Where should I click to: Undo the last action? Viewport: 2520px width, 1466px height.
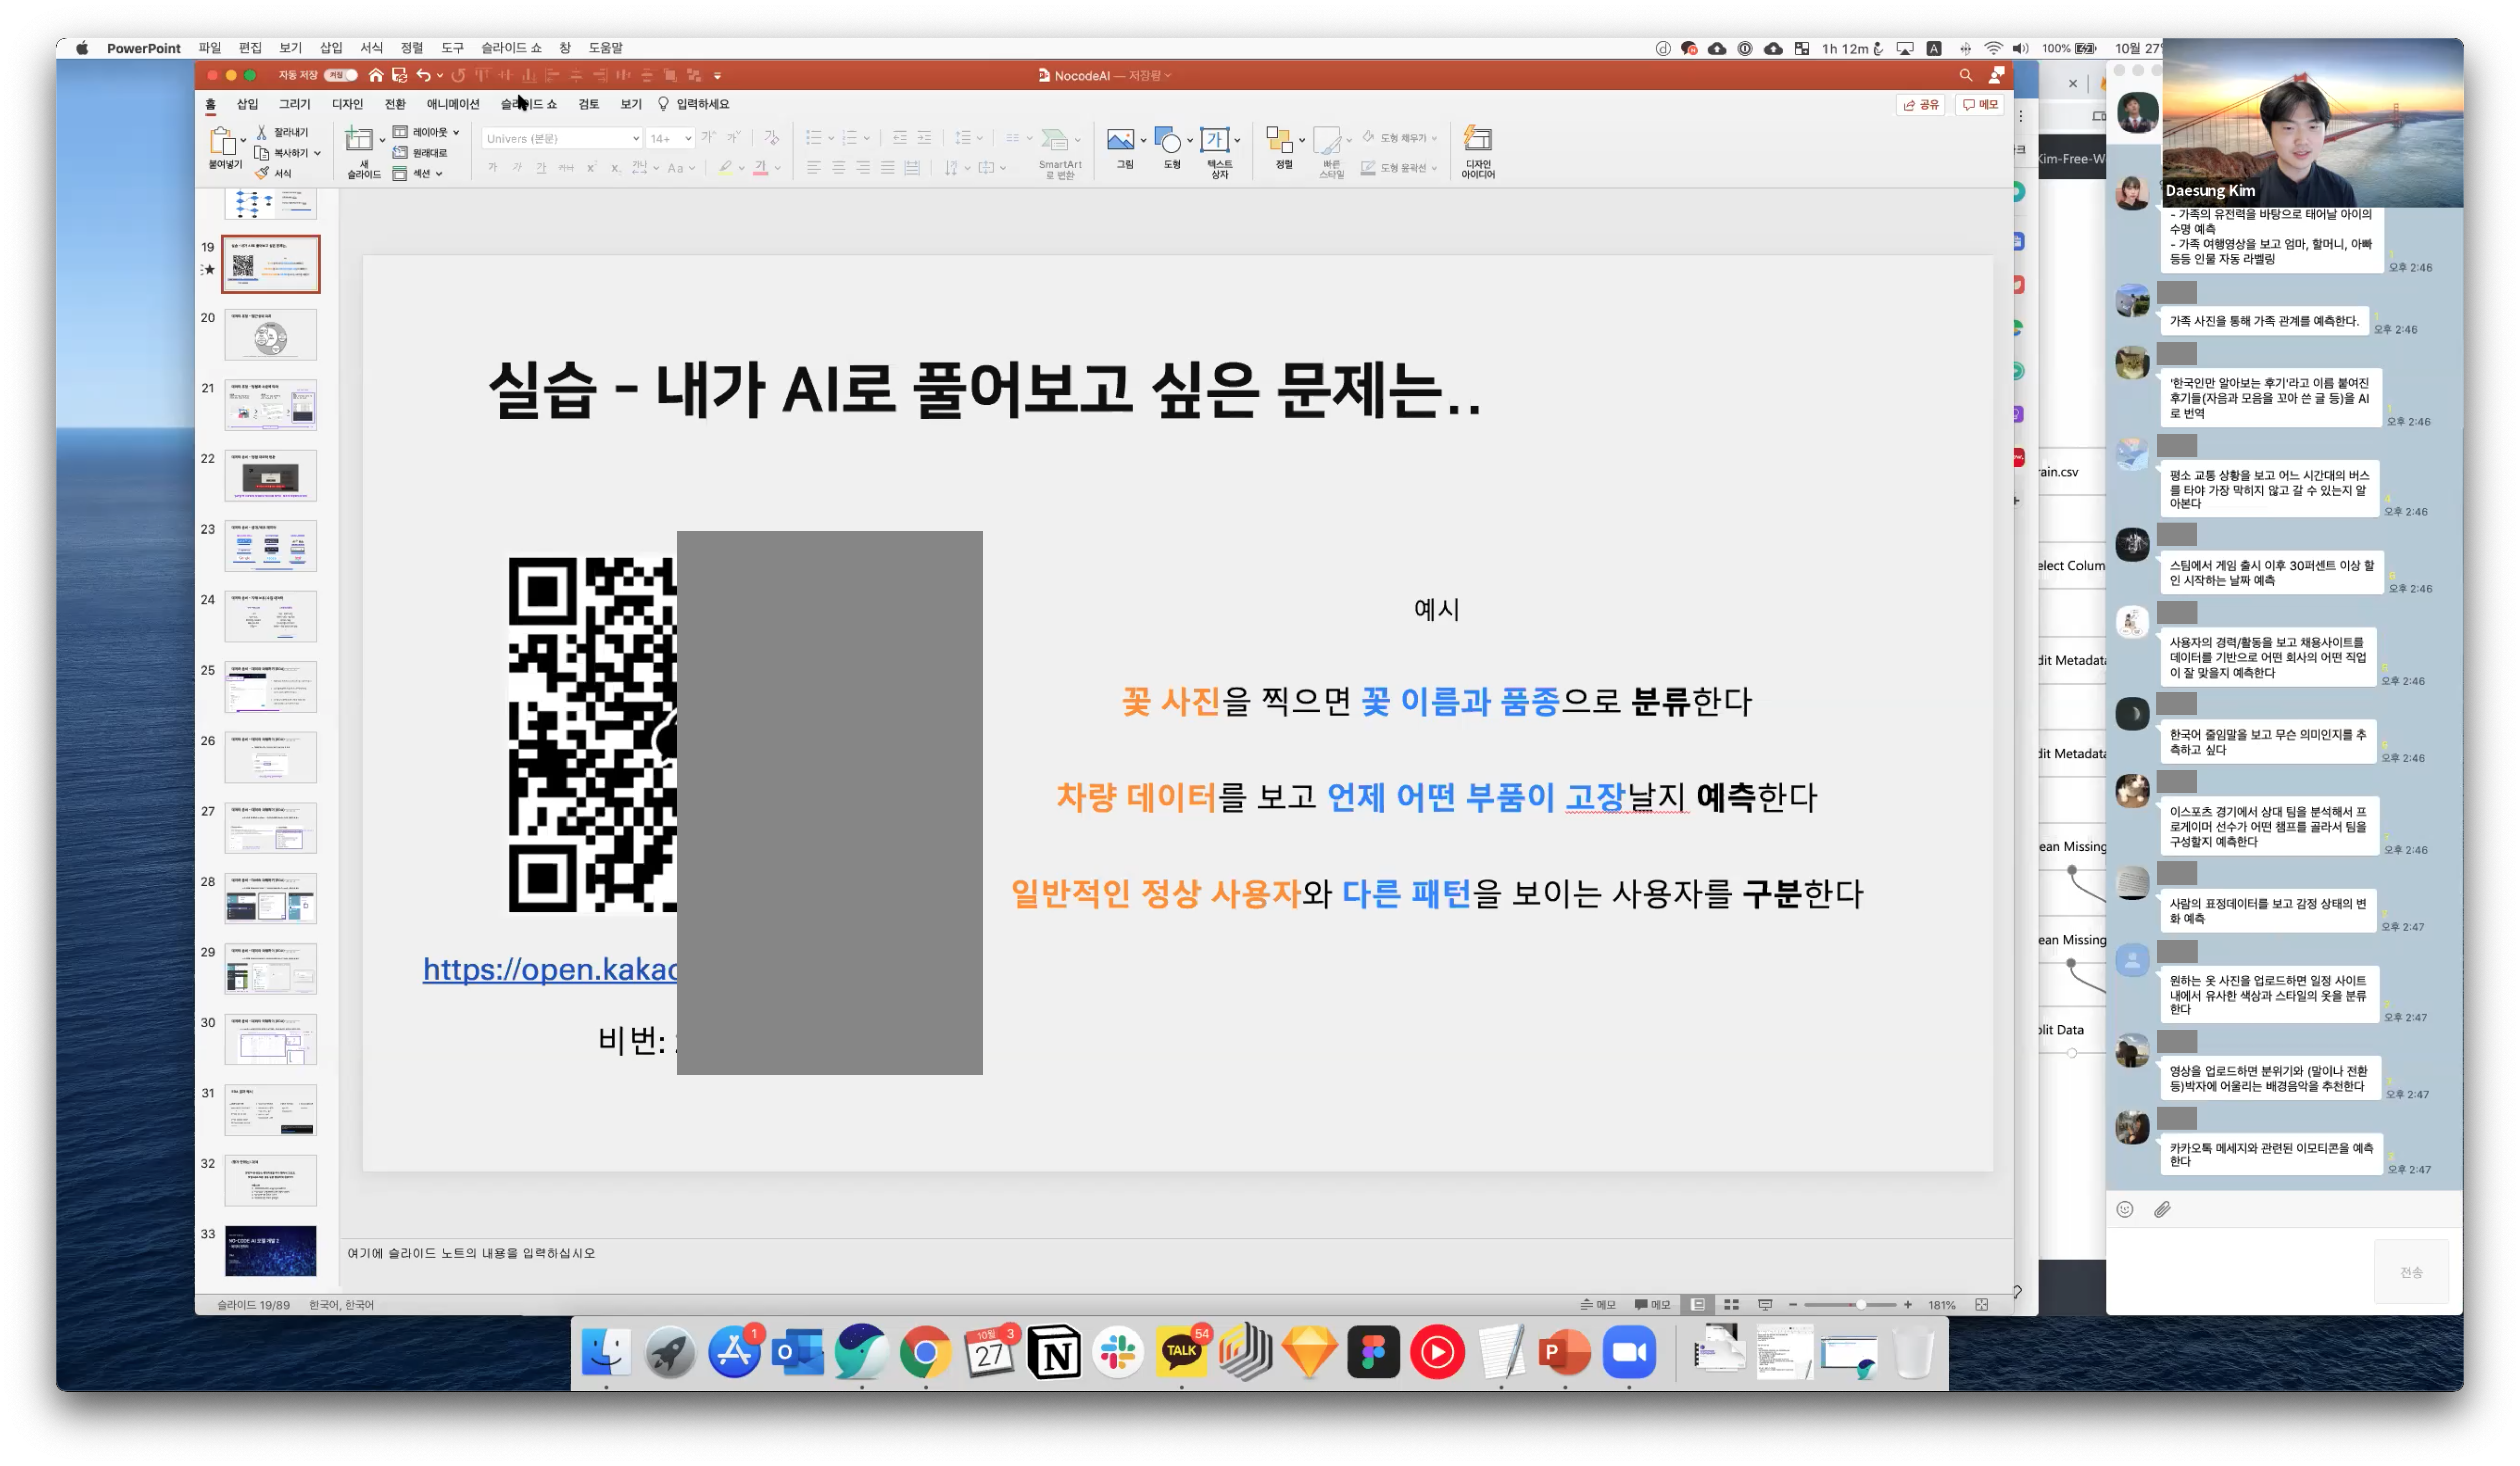tap(423, 75)
